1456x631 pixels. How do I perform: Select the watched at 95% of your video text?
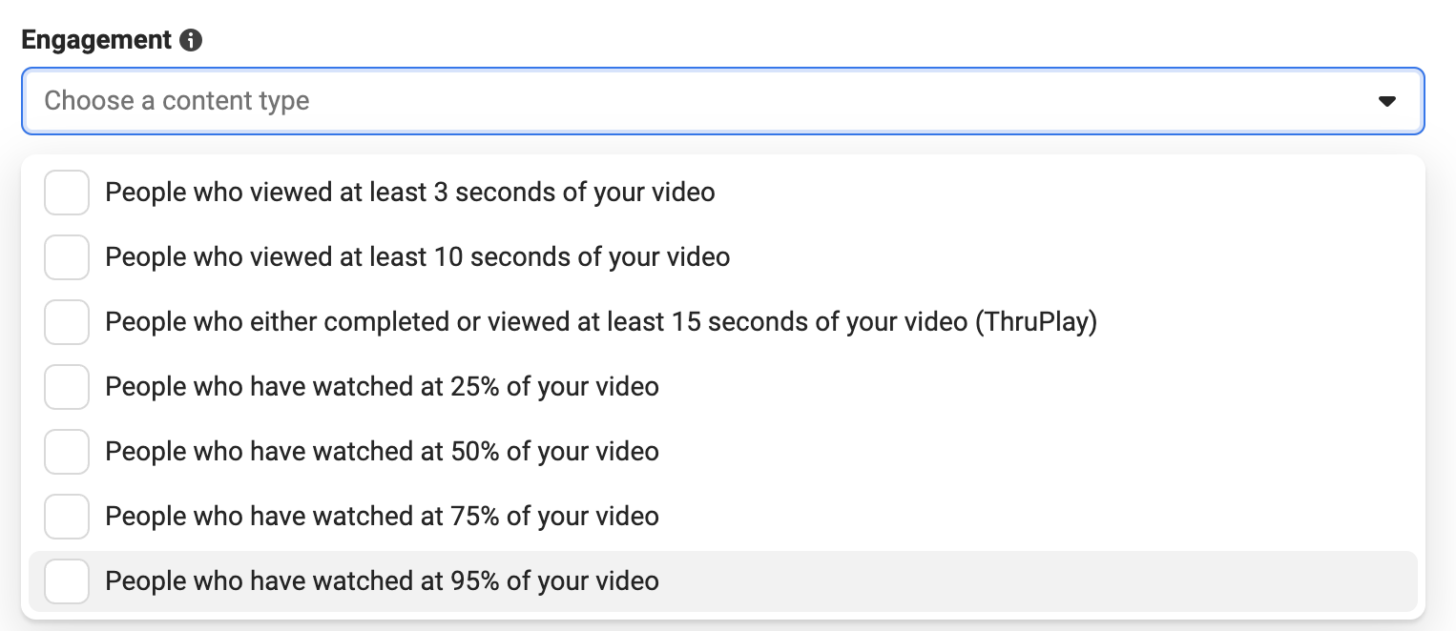(x=383, y=581)
